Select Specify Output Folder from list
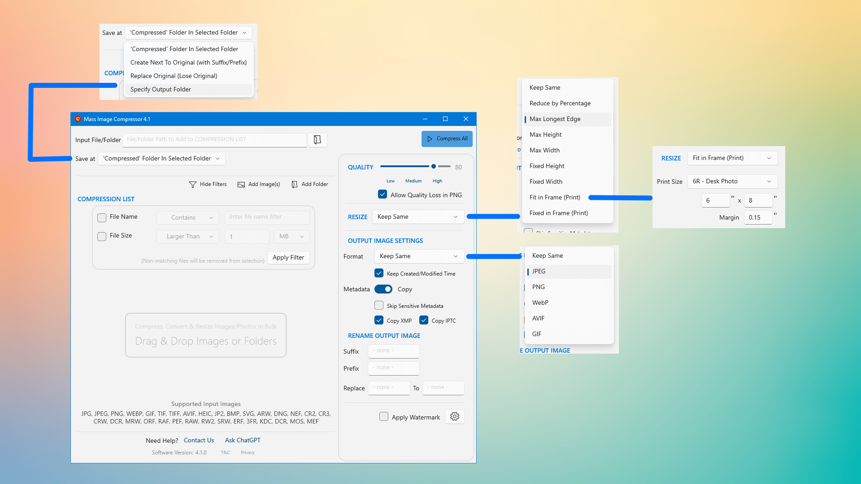Image resolution: width=861 pixels, height=484 pixels. pos(161,90)
